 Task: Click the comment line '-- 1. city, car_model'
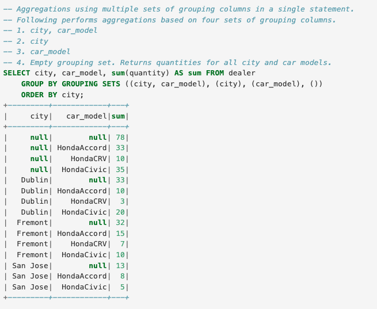pyautogui.click(x=50, y=30)
